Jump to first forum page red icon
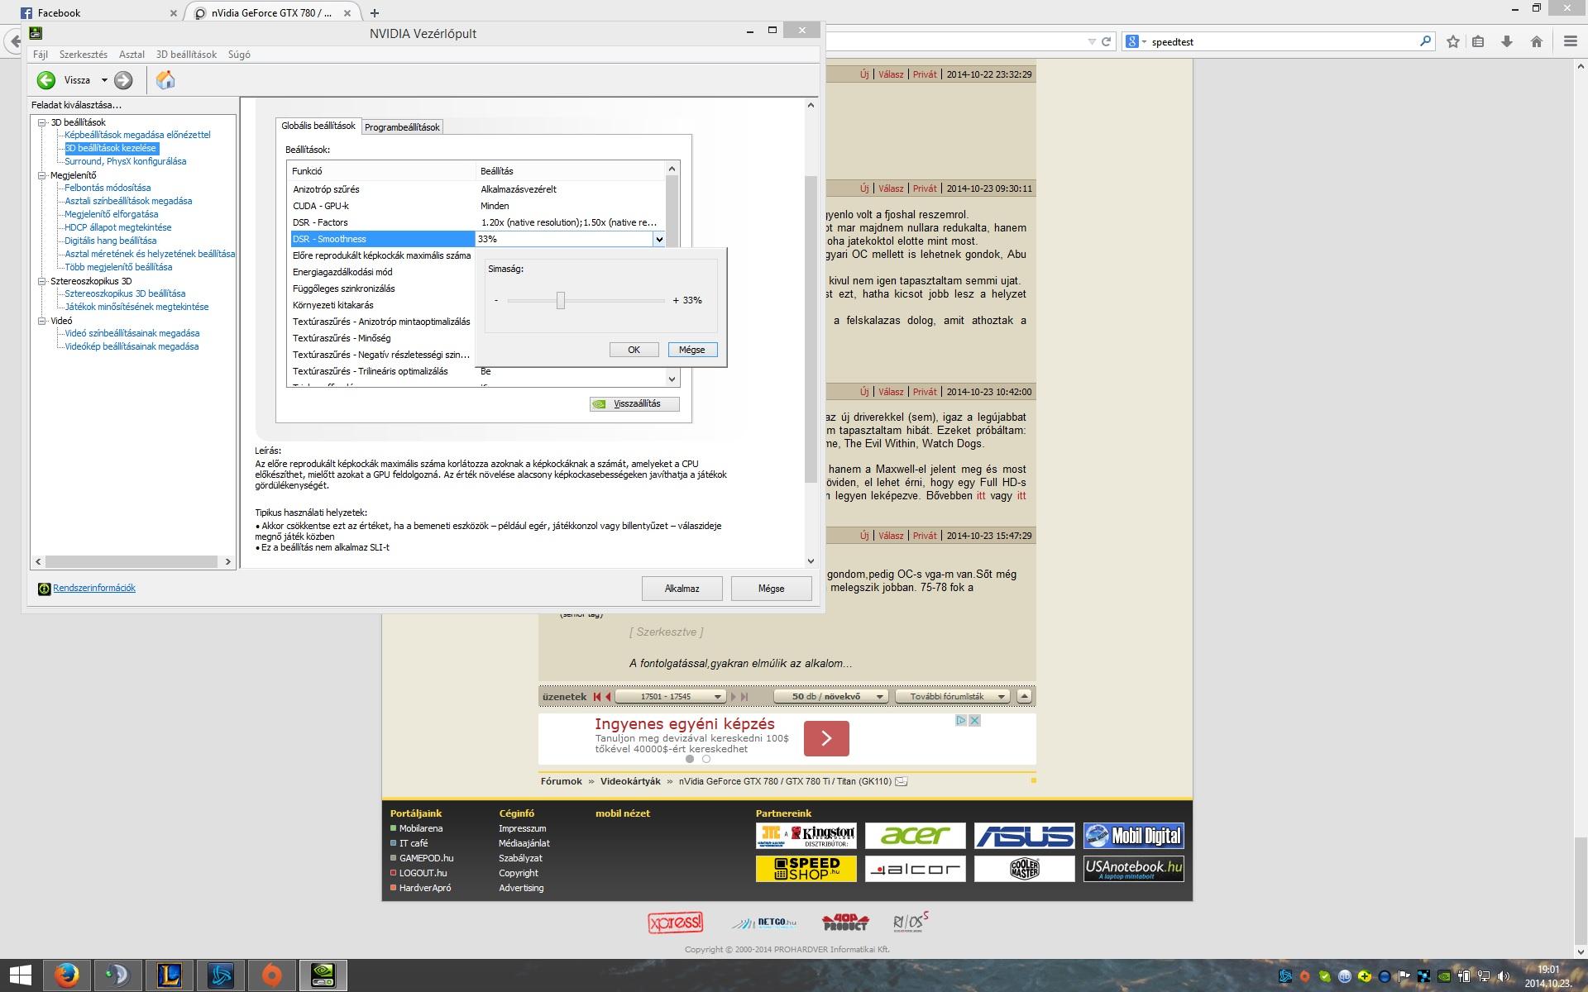This screenshot has width=1588, height=992. [596, 697]
